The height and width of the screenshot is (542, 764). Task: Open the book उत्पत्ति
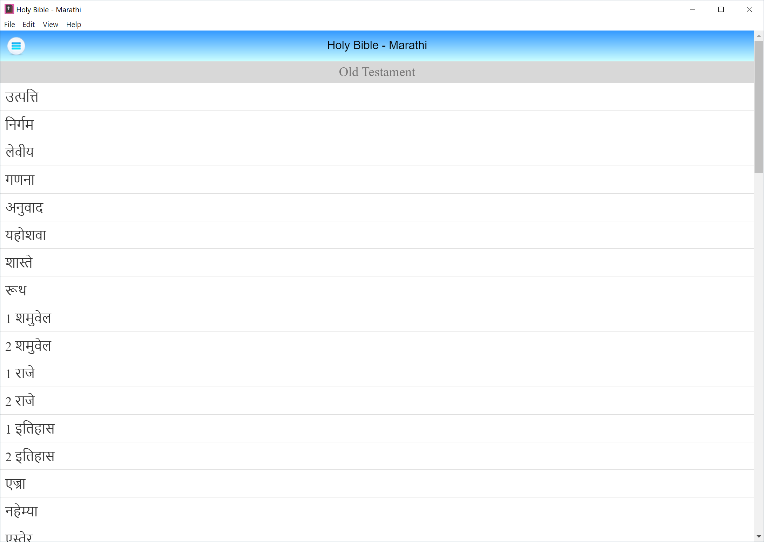point(22,97)
